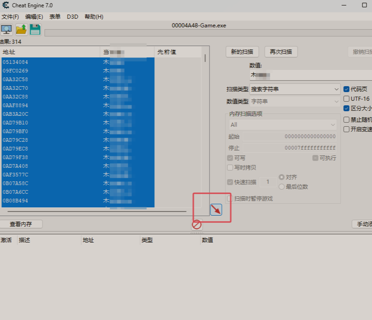This screenshot has height=320, width=372.
Task: Select the address row 0AF3577C
Action: (78, 175)
